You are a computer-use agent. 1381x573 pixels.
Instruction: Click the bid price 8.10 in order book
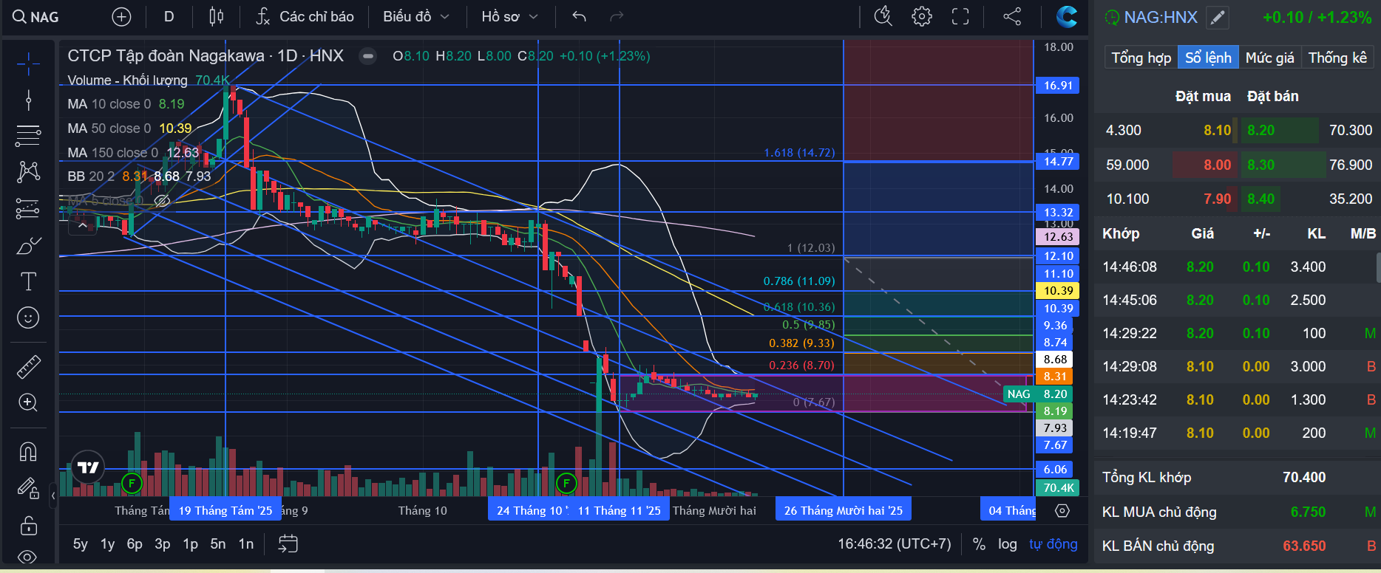click(x=1217, y=131)
